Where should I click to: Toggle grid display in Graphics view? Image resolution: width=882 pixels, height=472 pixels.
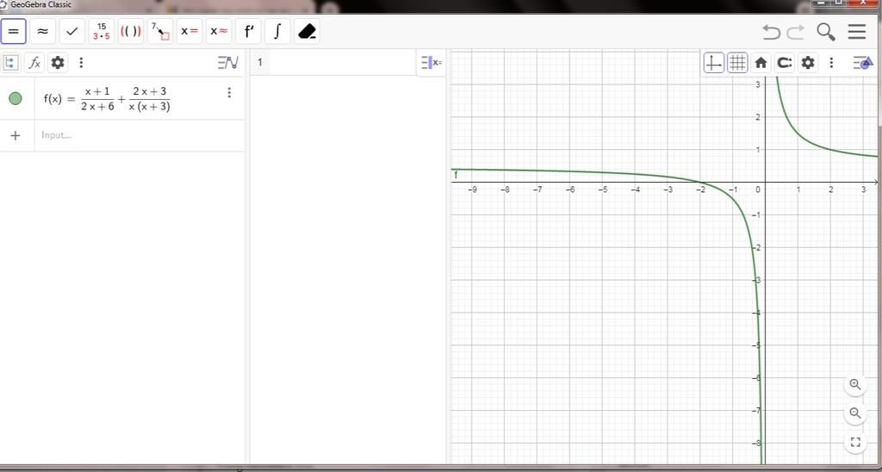click(x=737, y=63)
